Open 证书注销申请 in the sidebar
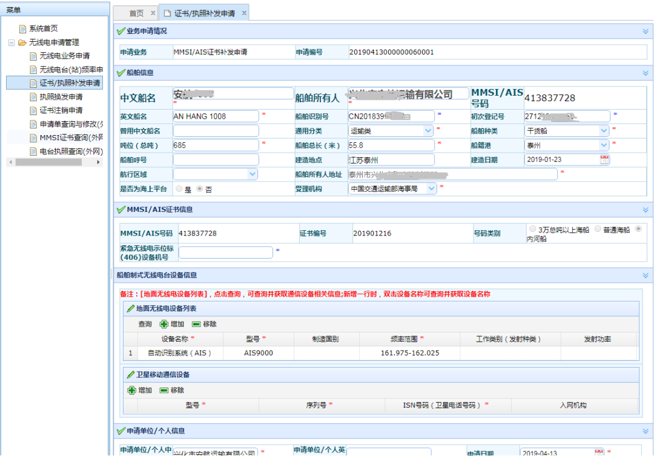This screenshot has height=456, width=654. 61,110
